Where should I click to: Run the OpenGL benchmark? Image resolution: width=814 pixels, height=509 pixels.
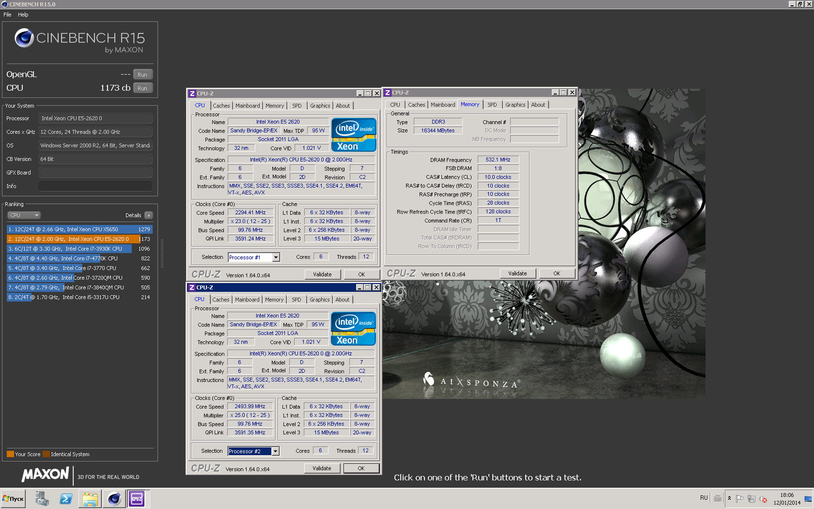pos(142,74)
